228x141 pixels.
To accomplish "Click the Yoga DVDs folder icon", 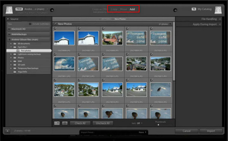I will click(15, 72).
